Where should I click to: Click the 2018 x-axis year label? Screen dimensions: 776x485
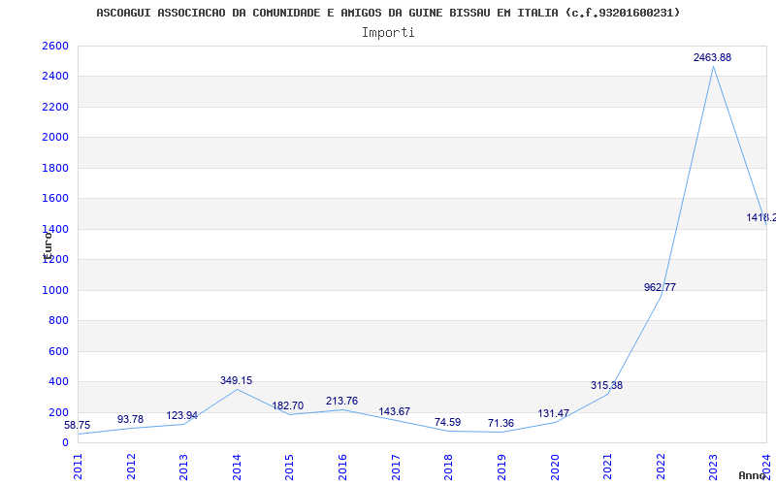click(448, 466)
